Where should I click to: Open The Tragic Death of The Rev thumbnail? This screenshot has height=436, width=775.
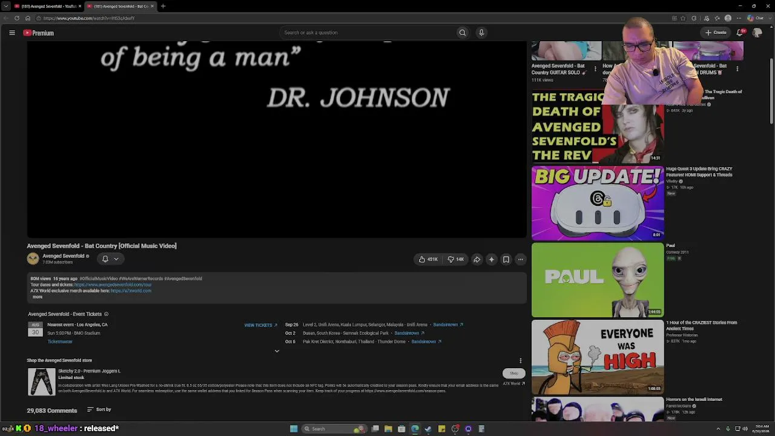[598, 126]
